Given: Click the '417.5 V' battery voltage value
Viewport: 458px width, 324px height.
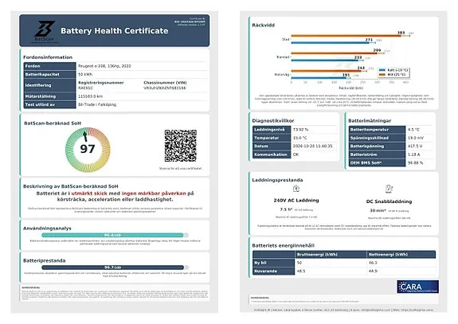Looking at the screenshot, I should [415, 146].
